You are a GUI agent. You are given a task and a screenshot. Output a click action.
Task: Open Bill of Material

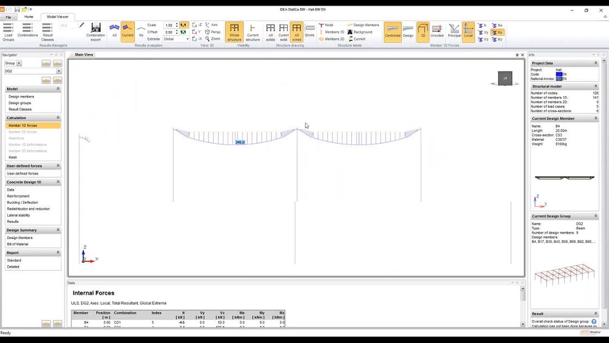[x=17, y=244]
